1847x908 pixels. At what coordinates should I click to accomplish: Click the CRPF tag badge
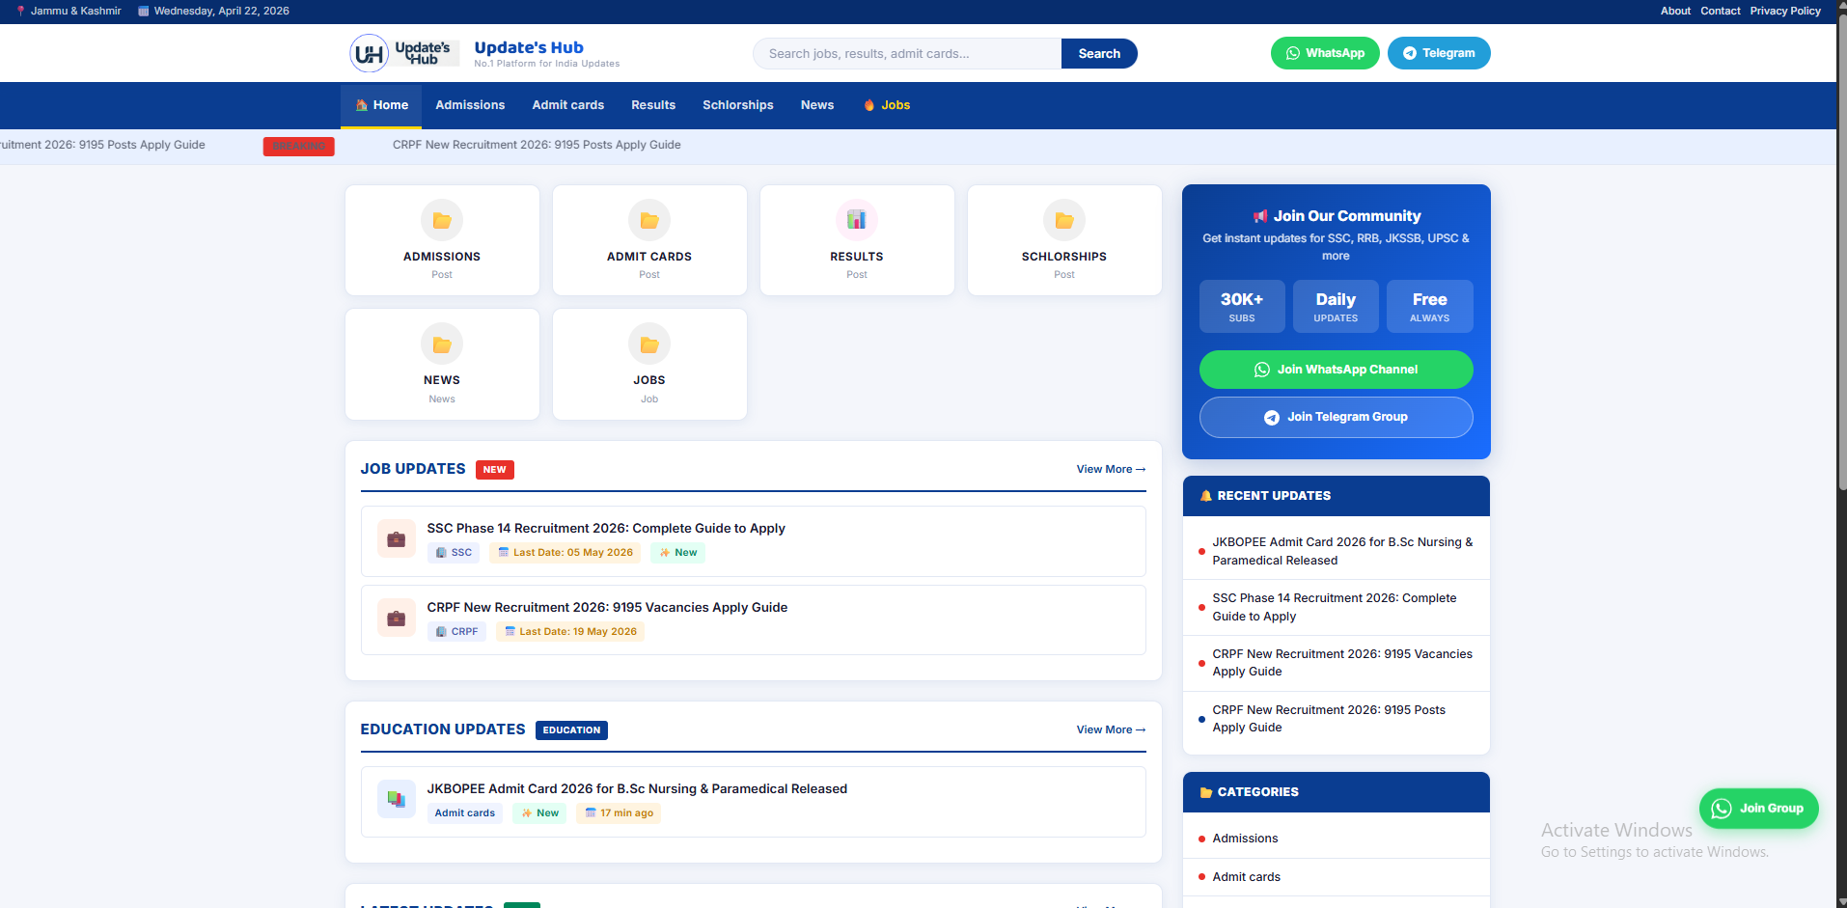[x=456, y=632]
